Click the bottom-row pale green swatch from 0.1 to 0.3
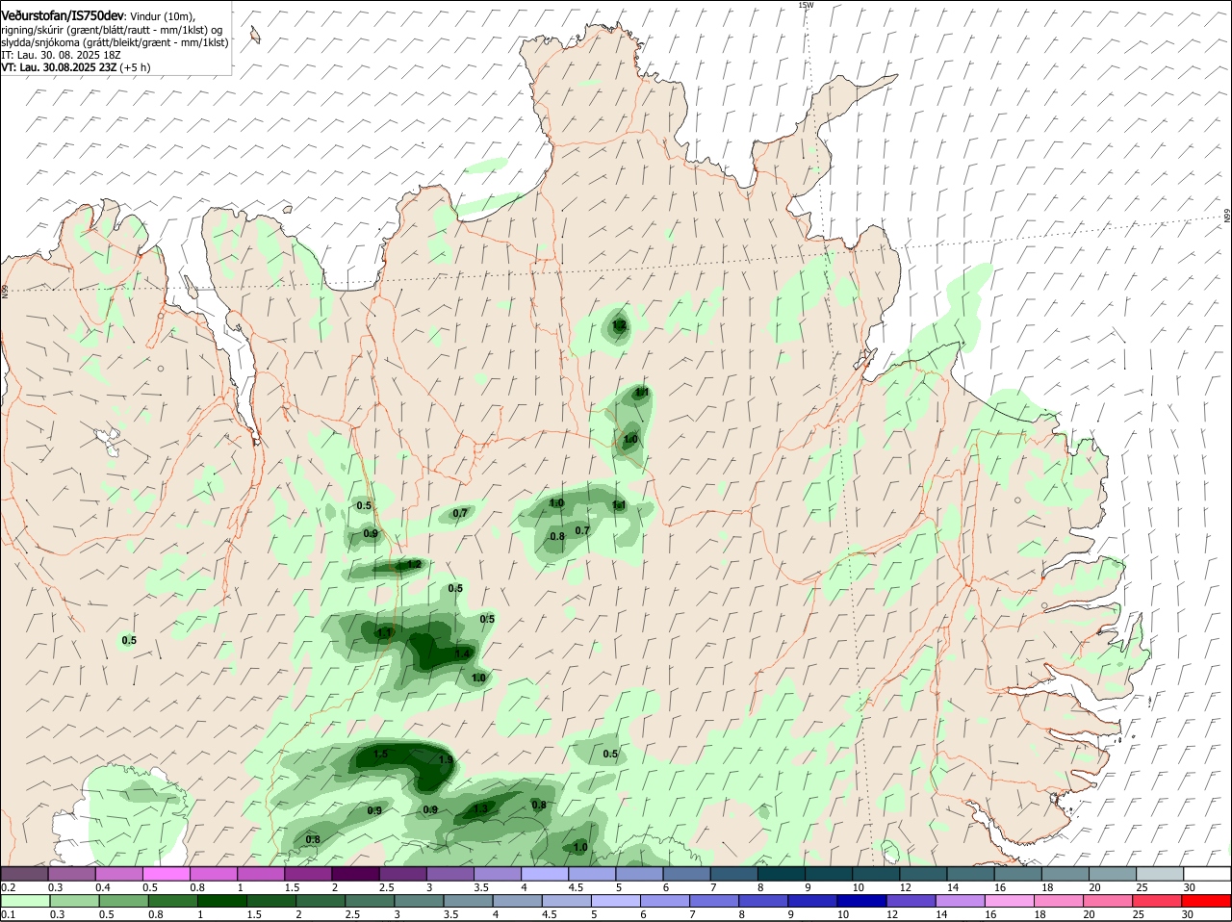 (x=25, y=901)
